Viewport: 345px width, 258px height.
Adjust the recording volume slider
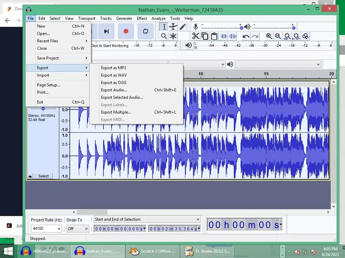click(241, 28)
